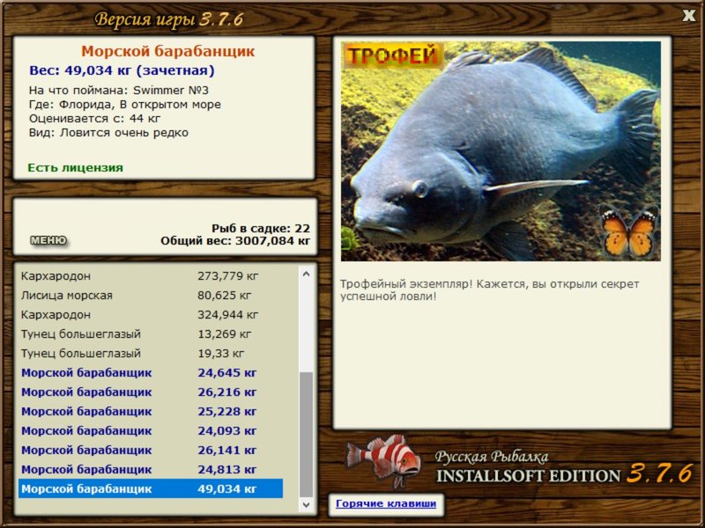The width and height of the screenshot is (705, 528).
Task: Select Кархародон weighing 273,779 кг
Action: pyautogui.click(x=151, y=275)
